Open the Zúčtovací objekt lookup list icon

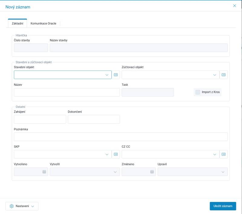[x=224, y=75]
